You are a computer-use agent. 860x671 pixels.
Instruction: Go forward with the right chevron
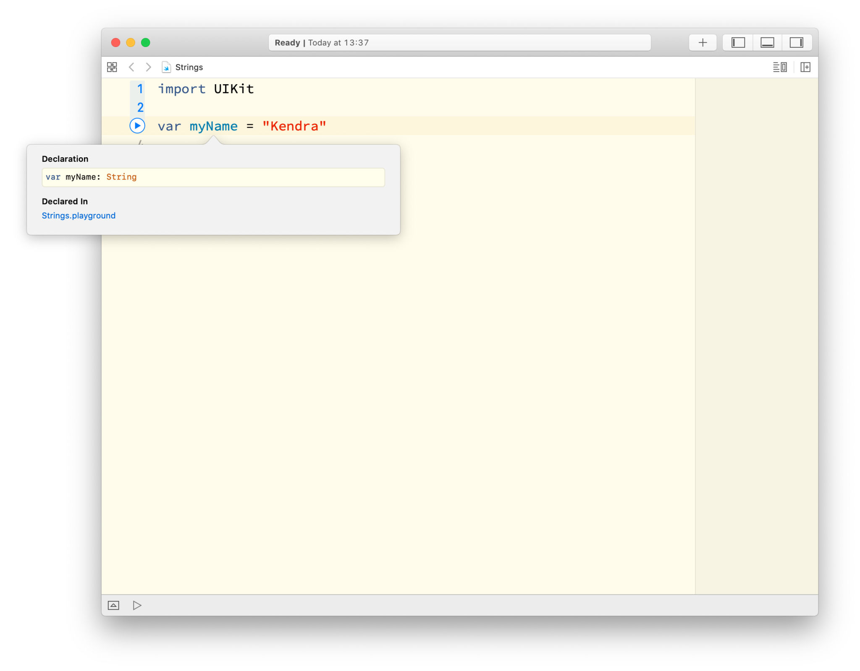tap(148, 67)
